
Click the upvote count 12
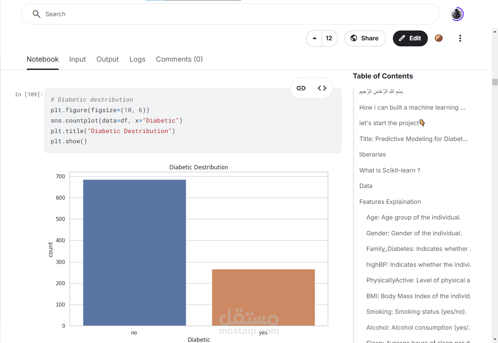[329, 38]
